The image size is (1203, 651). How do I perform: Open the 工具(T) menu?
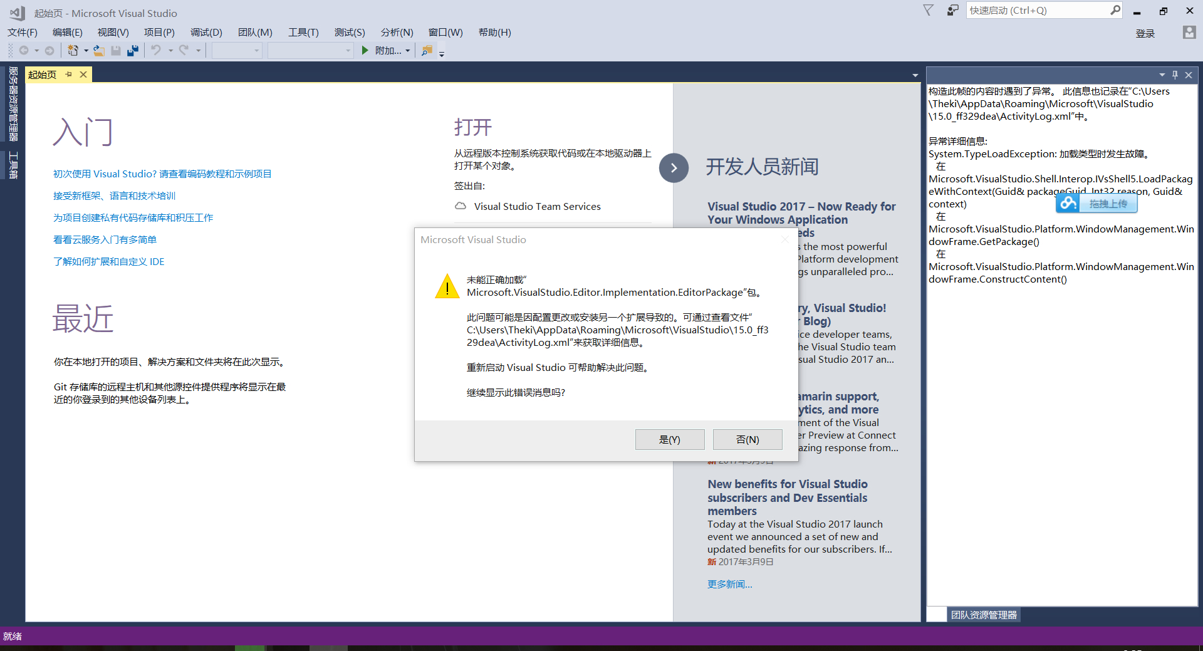point(303,33)
